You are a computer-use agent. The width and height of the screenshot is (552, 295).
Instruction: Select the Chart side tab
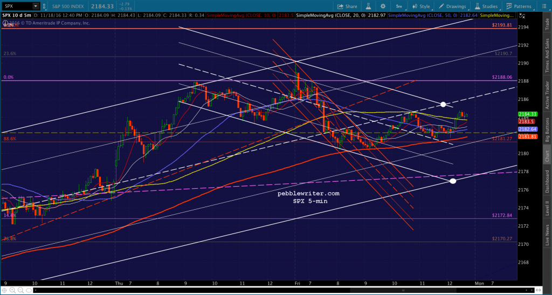point(548,155)
